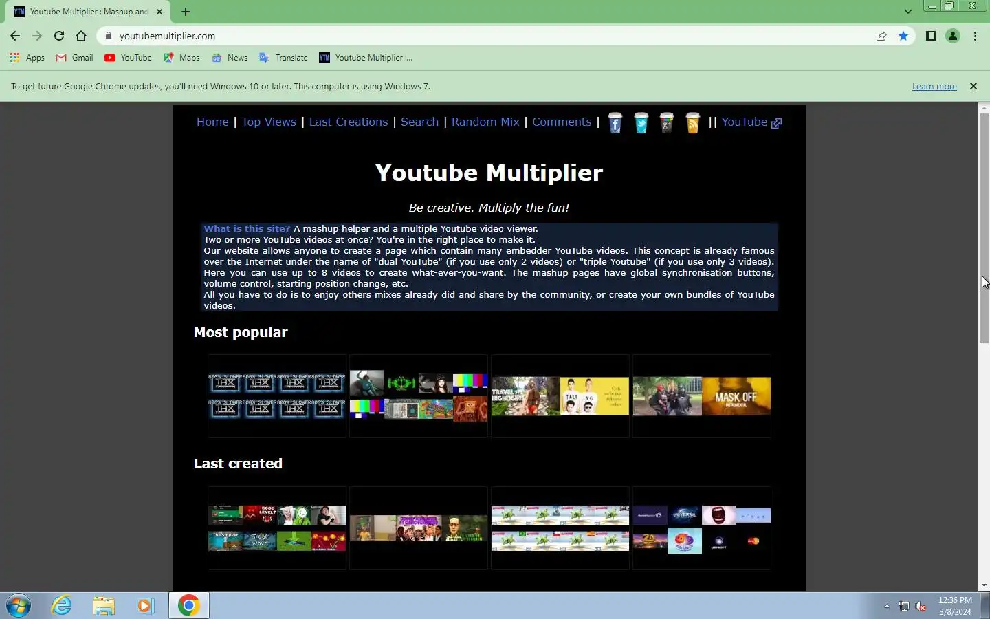The width and height of the screenshot is (990, 619).
Task: Open Windows Media Player from taskbar
Action: tap(145, 606)
